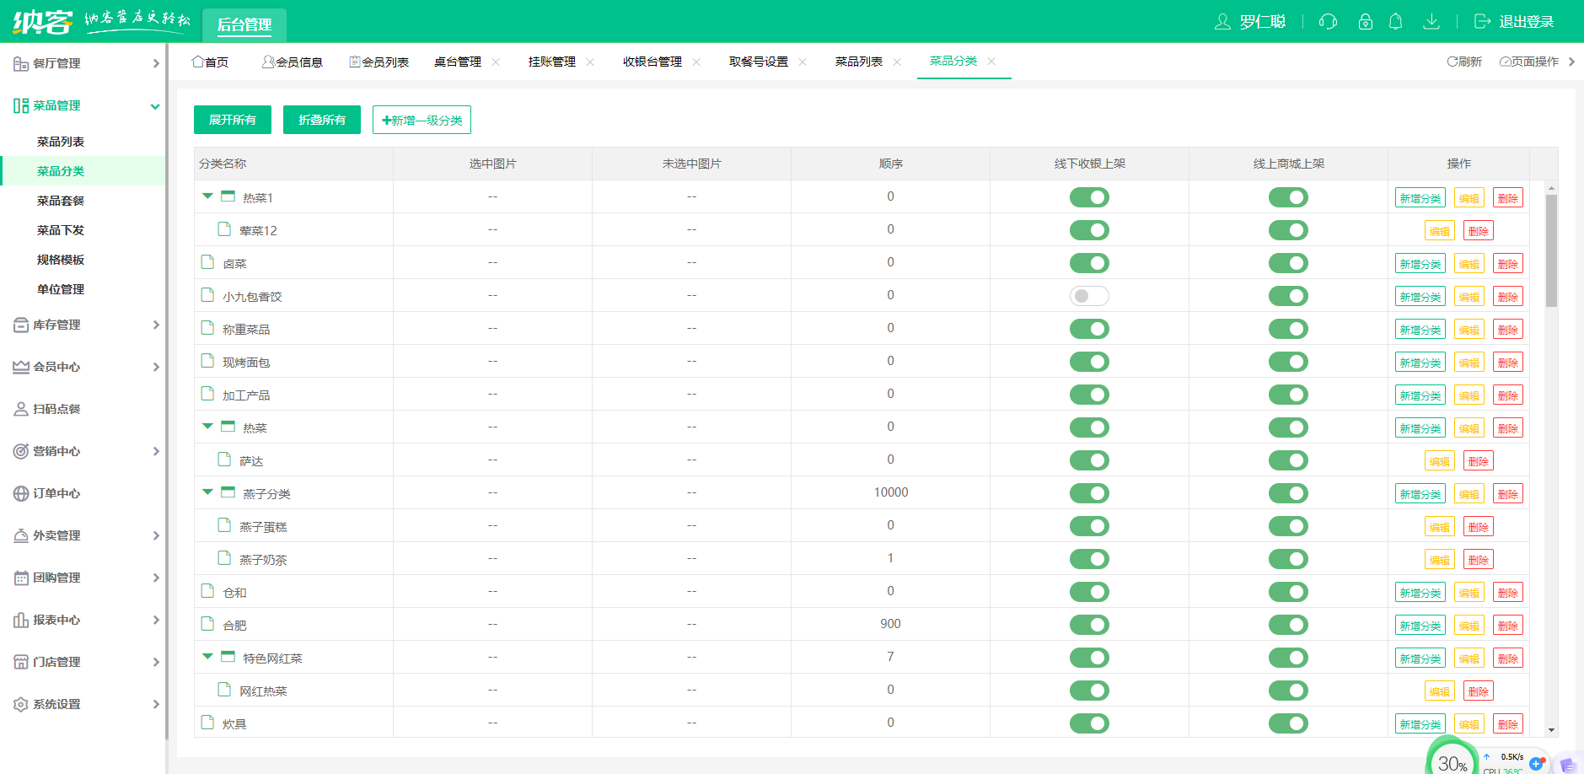Select 菜品套餐 in the sidebar menu

pyautogui.click(x=61, y=201)
